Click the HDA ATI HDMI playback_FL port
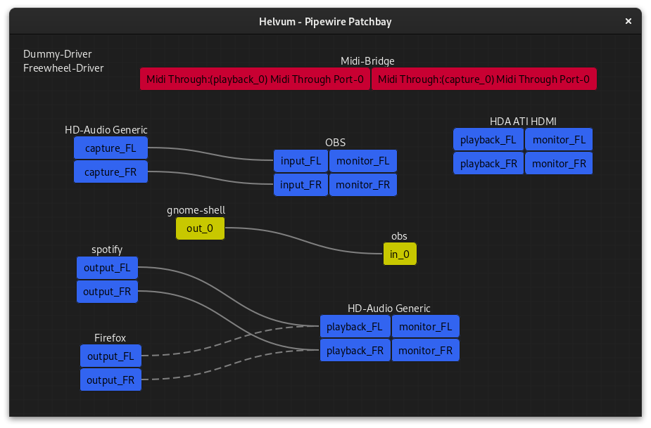The width and height of the screenshot is (651, 428). (488, 140)
